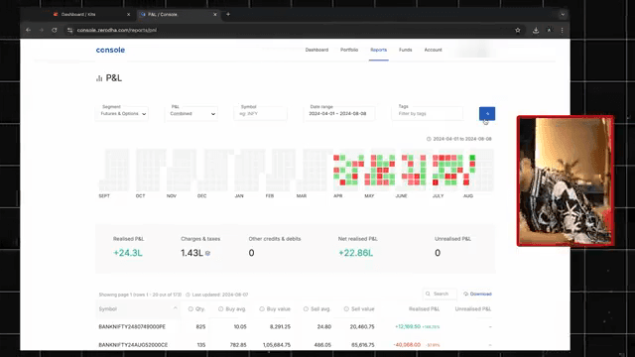Viewport: 635px width, 357px height.
Task: Go back in browser history
Action: point(28,30)
